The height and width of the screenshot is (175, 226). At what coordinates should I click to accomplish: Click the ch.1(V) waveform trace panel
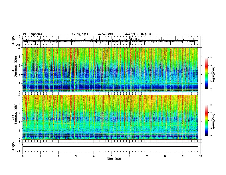coord(112,41)
